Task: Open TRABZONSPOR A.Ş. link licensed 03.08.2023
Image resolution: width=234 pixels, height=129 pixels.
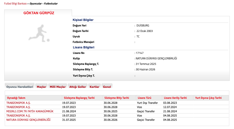Action: click(x=18, y=103)
